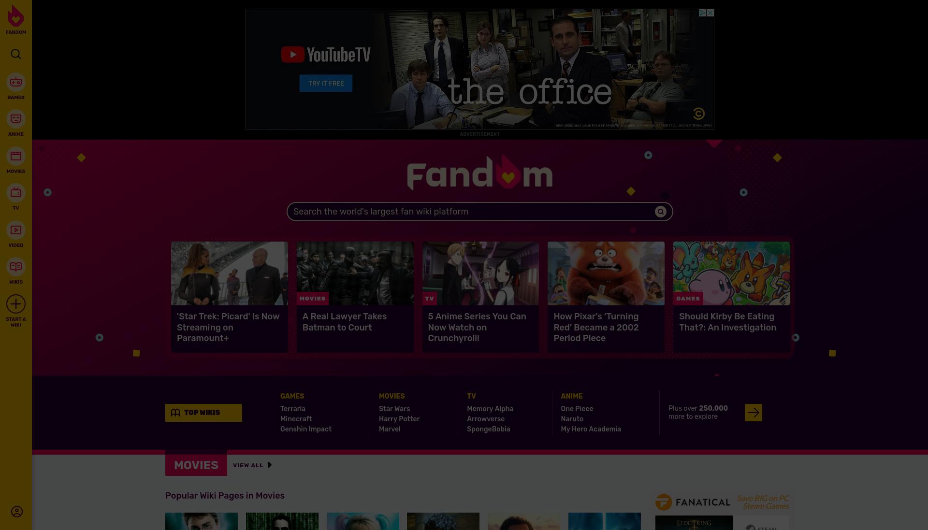Click the AdChoices icon on the ad
Screen dimensions: 928x530
[703, 13]
